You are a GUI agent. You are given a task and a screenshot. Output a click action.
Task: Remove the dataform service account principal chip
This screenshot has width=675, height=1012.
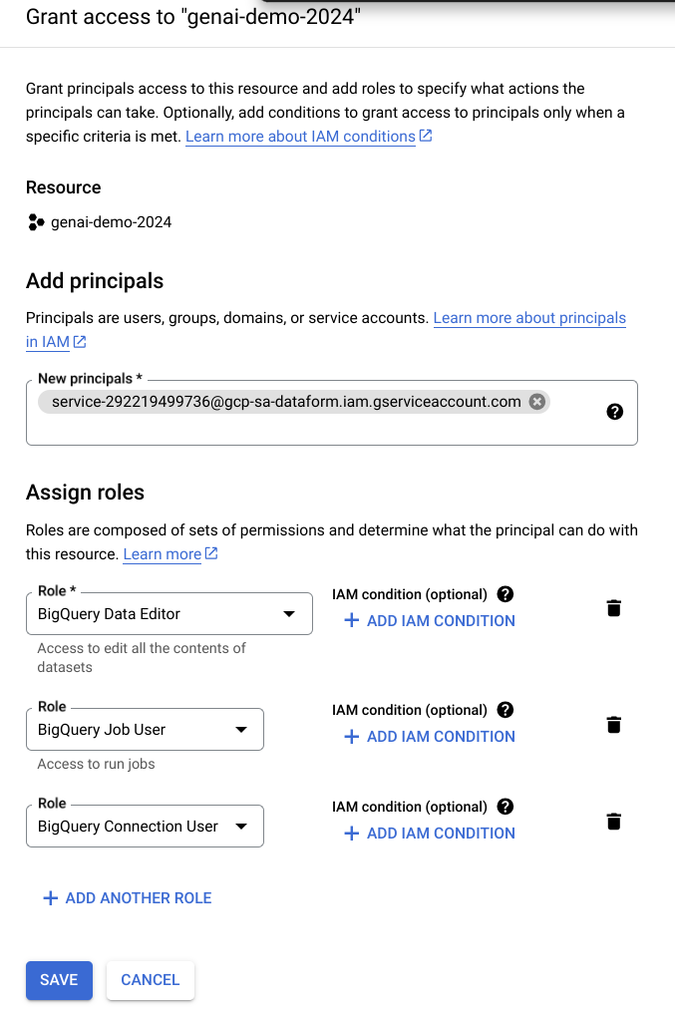click(536, 402)
